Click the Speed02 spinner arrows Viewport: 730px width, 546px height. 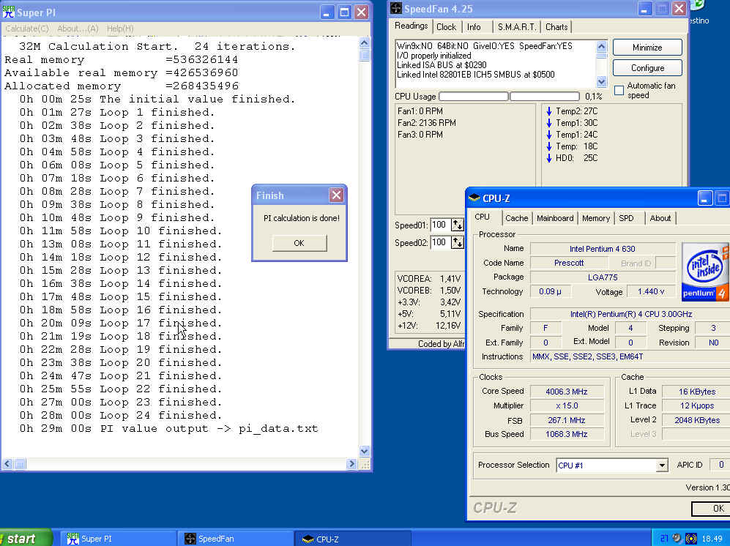(x=457, y=242)
